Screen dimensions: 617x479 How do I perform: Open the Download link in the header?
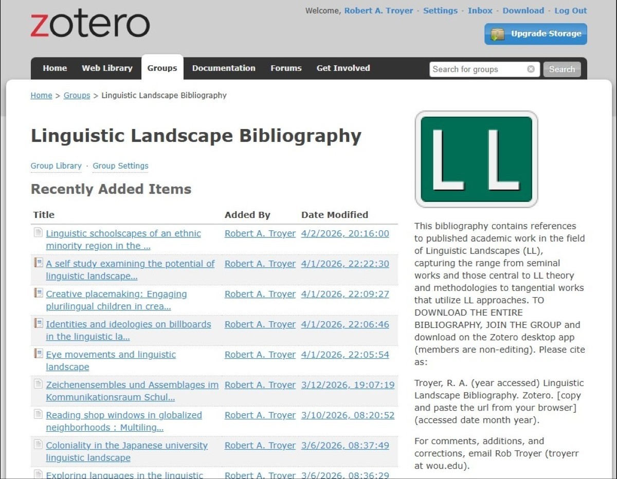click(523, 10)
